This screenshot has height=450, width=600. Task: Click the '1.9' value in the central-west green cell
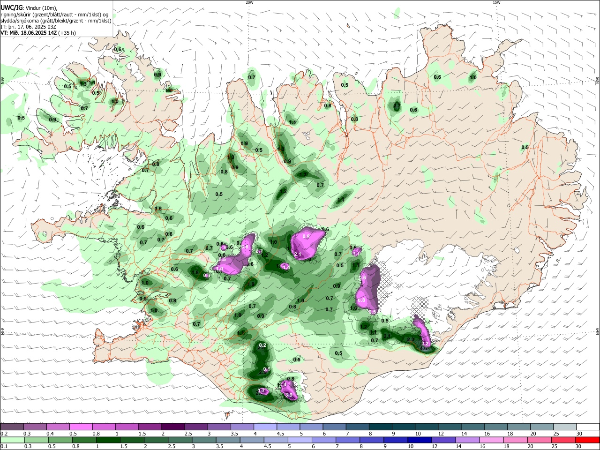click(x=251, y=284)
